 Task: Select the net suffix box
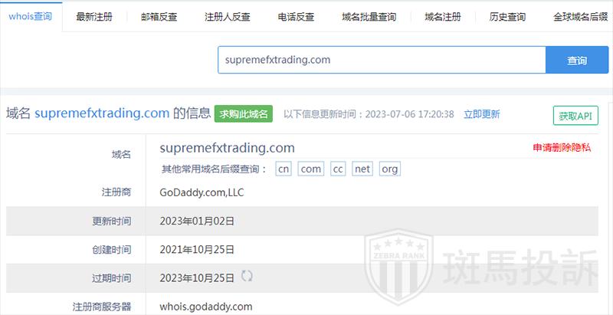click(x=362, y=169)
